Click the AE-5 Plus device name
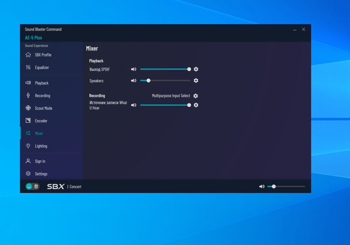 pos(33,38)
